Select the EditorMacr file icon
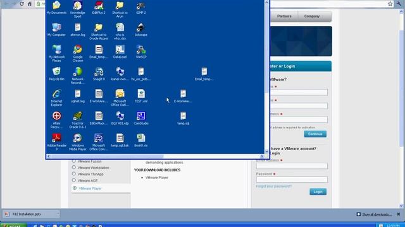 pyautogui.click(x=99, y=118)
